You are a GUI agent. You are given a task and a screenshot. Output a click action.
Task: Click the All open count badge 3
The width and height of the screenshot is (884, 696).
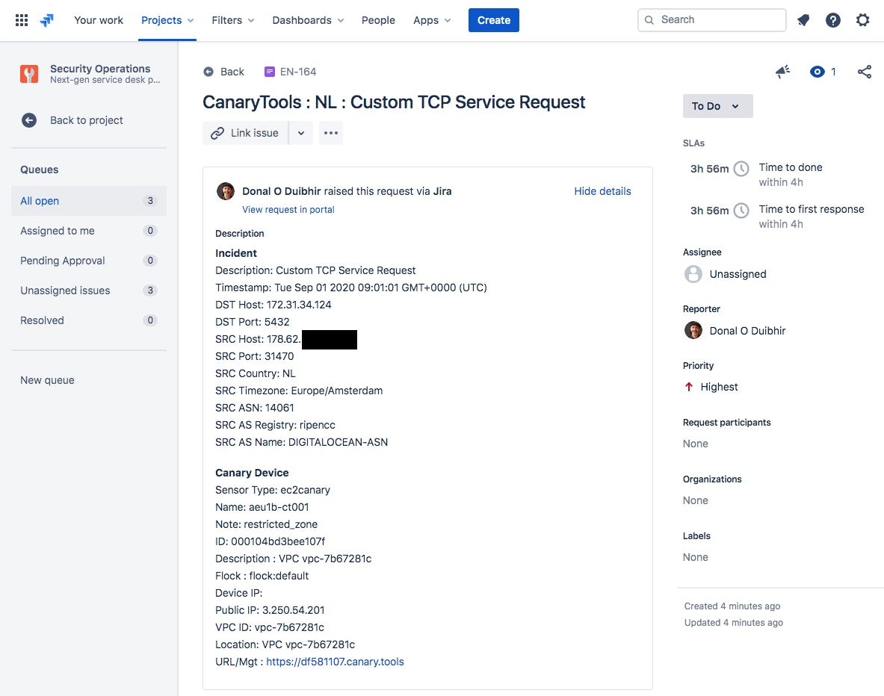[150, 201]
